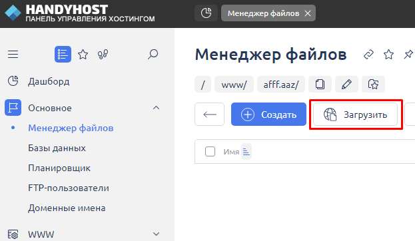The image size is (415, 241).
Task: Go back with left arrow button
Action: click(x=209, y=115)
